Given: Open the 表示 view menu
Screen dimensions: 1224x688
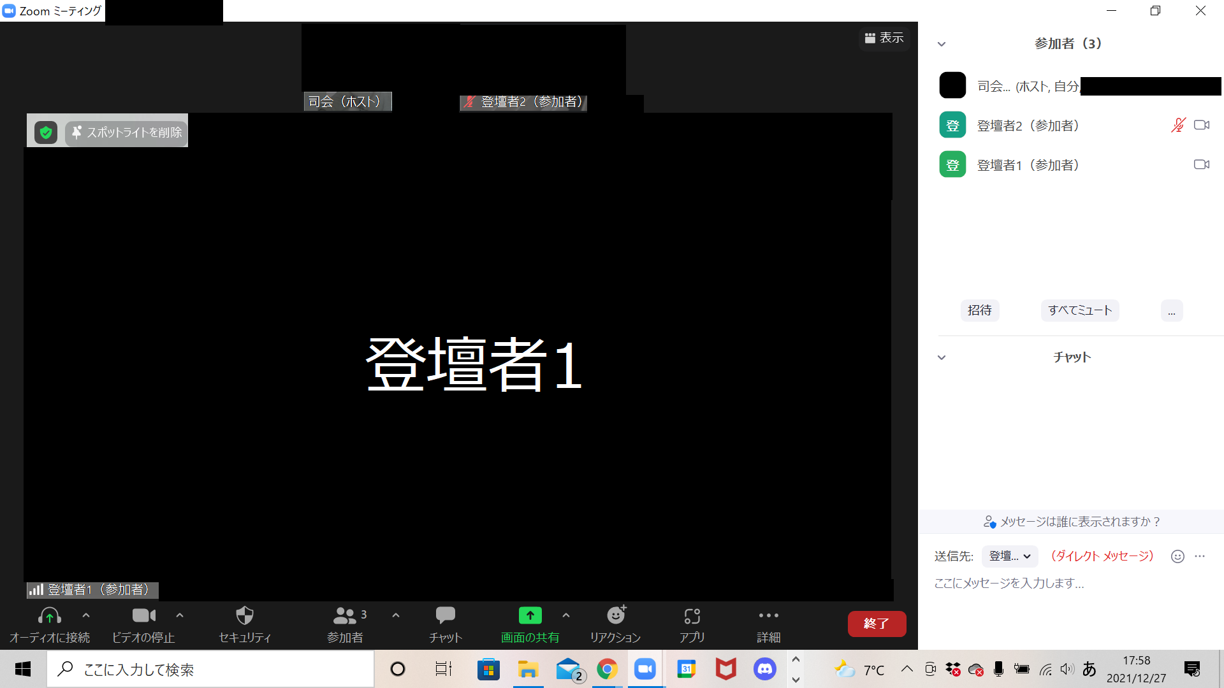Looking at the screenshot, I should (x=884, y=38).
